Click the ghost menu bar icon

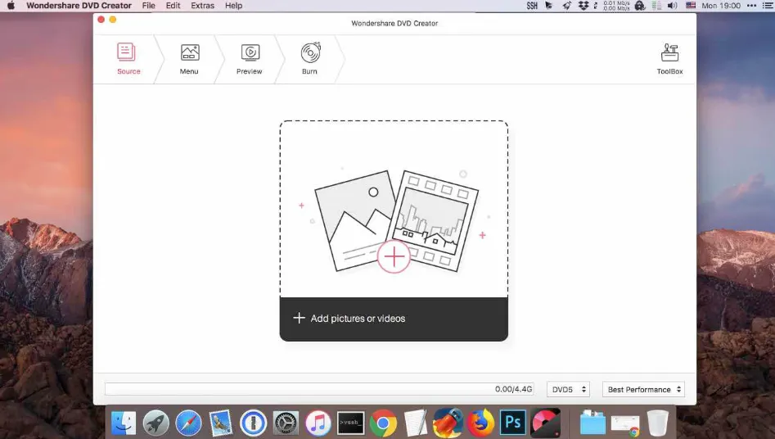(x=640, y=6)
